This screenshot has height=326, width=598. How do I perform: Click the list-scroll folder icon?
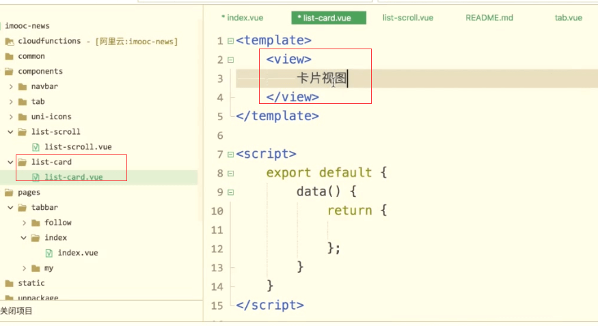[x=23, y=132]
